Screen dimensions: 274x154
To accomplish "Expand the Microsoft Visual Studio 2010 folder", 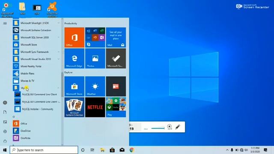I will [36, 59].
